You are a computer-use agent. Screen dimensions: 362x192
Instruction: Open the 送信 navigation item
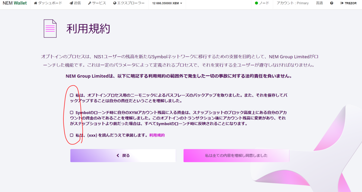pos(75,3)
